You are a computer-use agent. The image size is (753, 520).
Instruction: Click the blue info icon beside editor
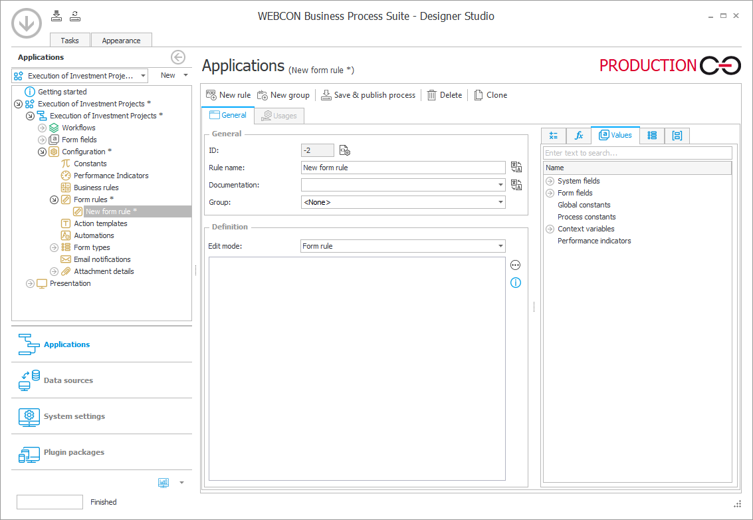pos(515,283)
